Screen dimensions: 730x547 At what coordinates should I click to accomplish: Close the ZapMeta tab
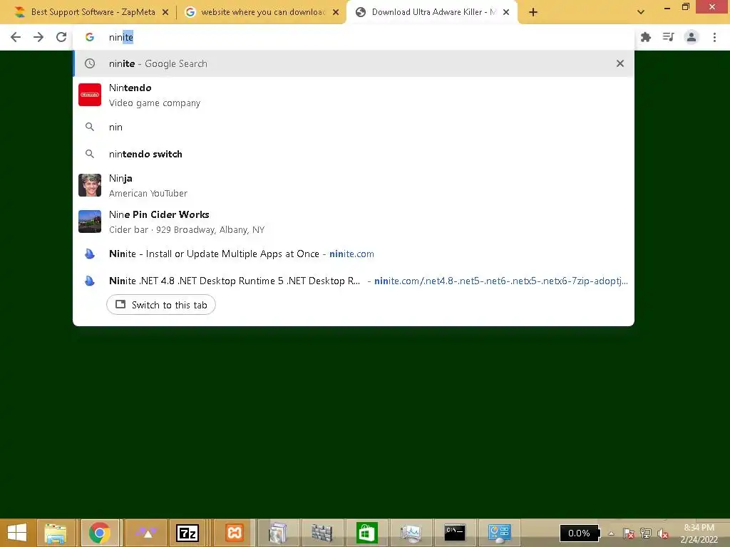[x=165, y=13]
